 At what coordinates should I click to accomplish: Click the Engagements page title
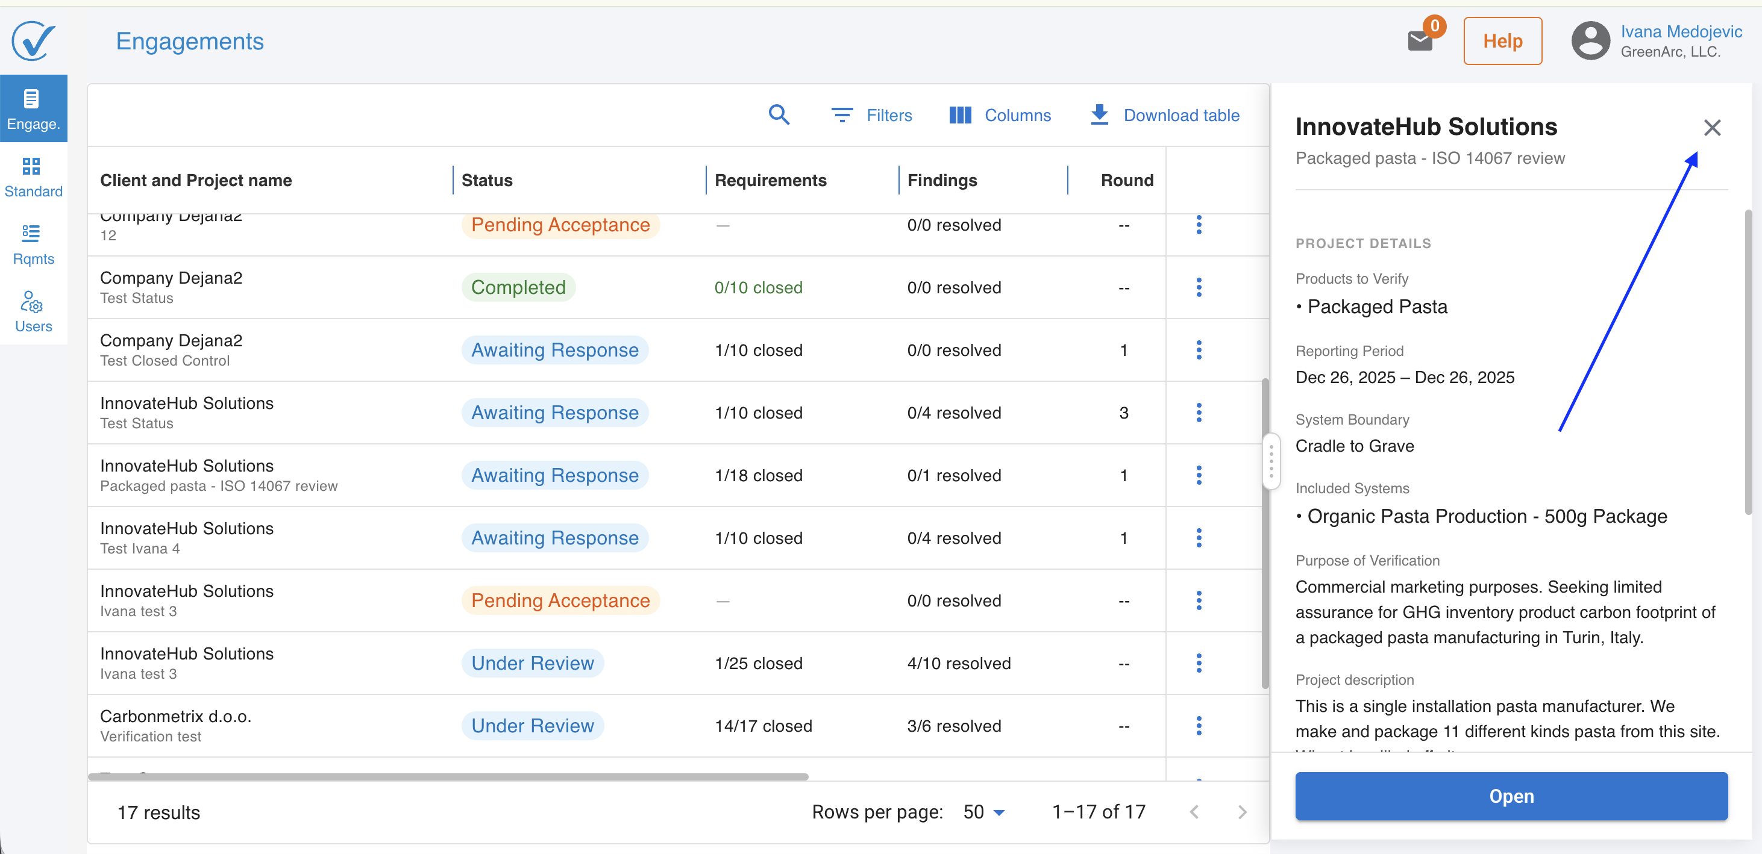pos(189,41)
